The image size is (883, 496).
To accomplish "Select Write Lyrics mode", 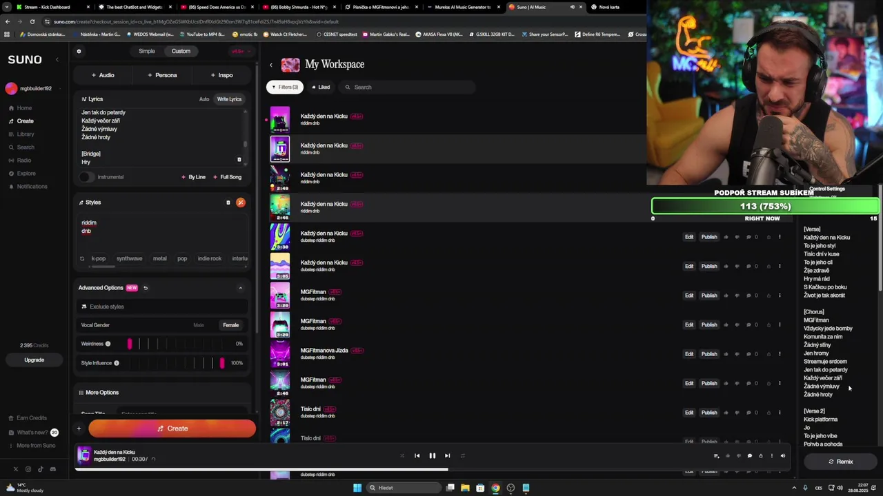I will point(230,99).
